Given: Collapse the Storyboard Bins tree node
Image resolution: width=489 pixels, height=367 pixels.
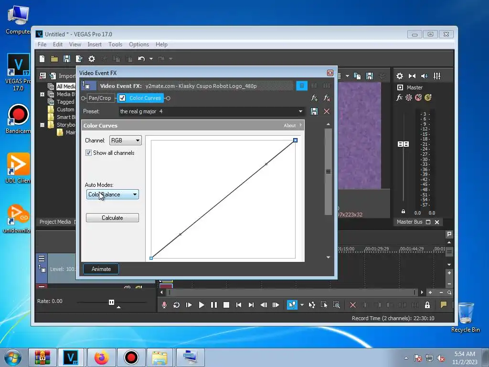Looking at the screenshot, I should coord(42,125).
